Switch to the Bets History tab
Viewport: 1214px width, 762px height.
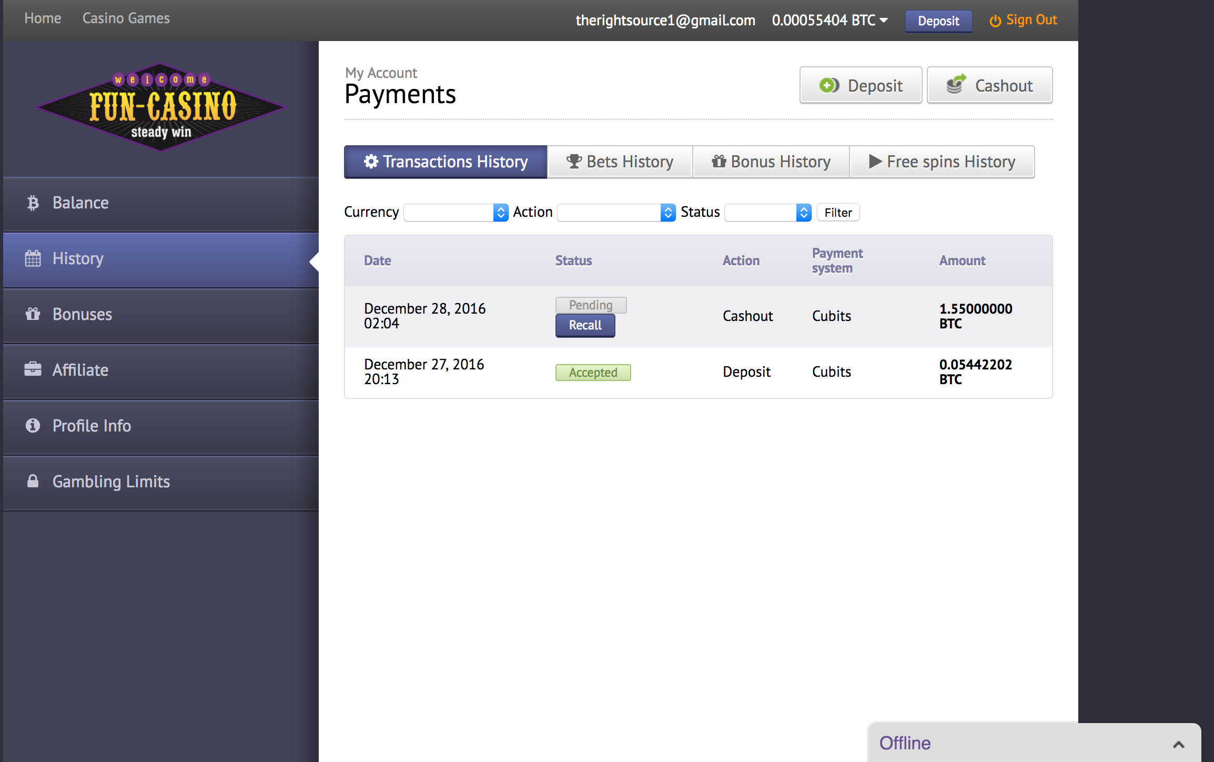[x=620, y=162]
